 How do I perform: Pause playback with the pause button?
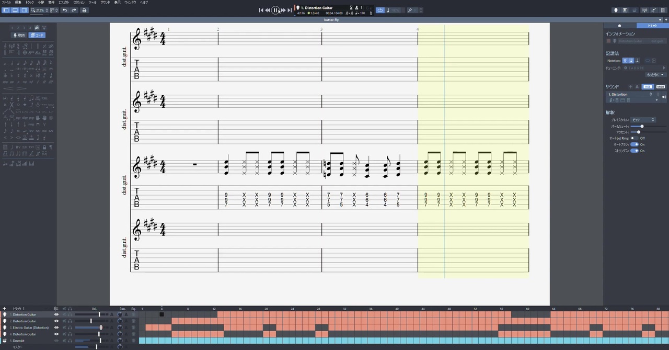point(275,10)
